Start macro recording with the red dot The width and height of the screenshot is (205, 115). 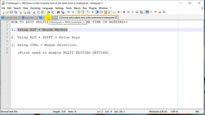tap(124, 12)
